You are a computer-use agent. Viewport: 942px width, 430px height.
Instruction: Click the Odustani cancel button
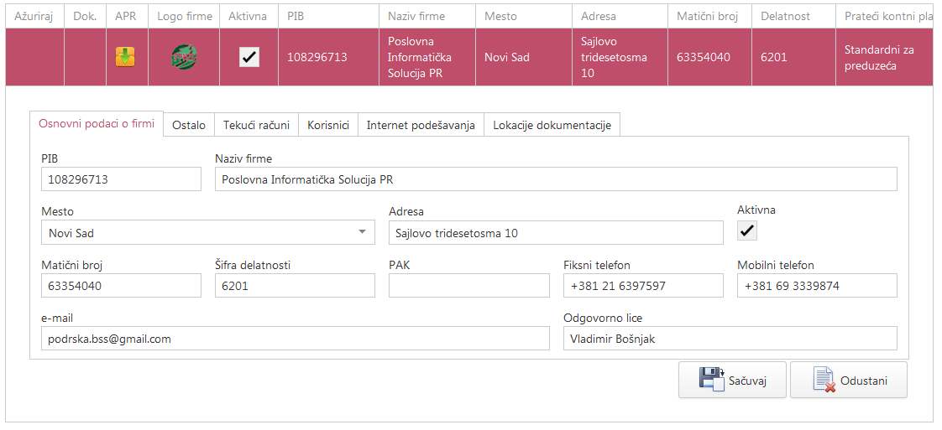pos(848,381)
